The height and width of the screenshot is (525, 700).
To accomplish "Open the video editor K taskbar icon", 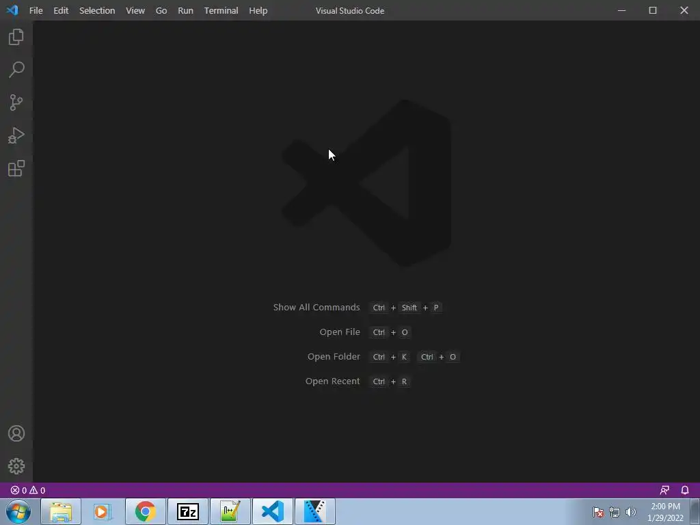I will pyautogui.click(x=314, y=511).
